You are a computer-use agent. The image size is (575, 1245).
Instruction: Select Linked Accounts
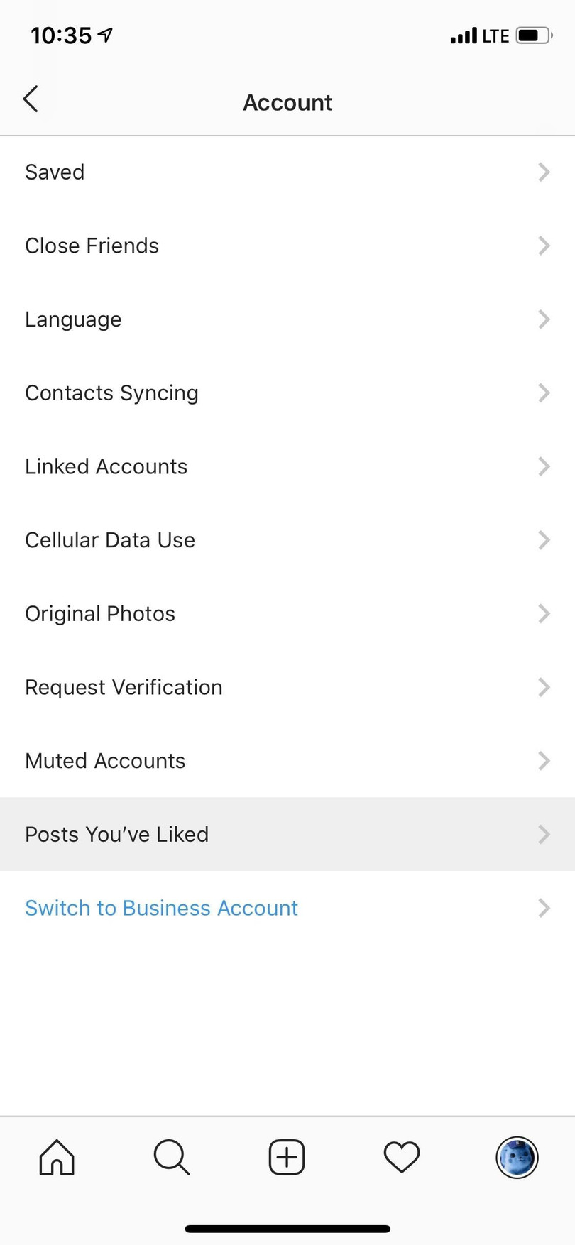coord(106,466)
